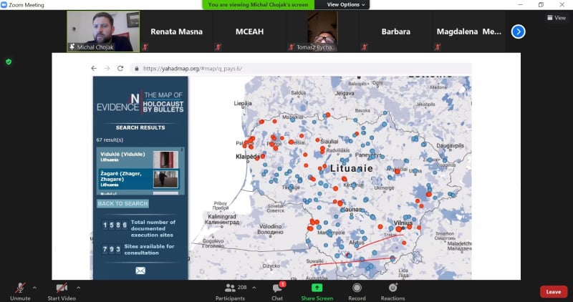Screen dimensions: 573x302
Task: Click the Liepāja label on map
Action: [x=243, y=103]
